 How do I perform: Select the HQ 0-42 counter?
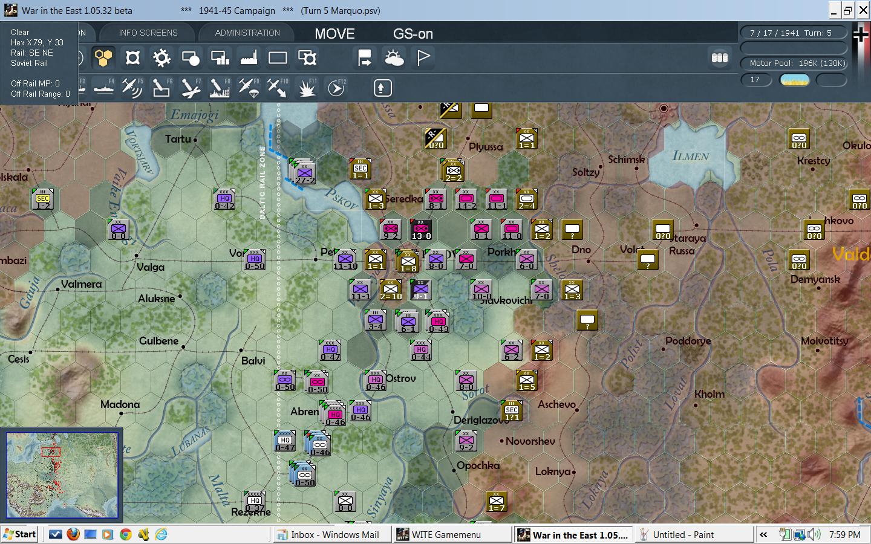pos(224,199)
